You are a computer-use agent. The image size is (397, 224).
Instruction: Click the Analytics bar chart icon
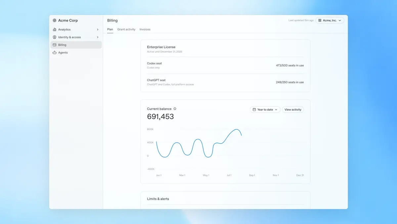pos(55,29)
